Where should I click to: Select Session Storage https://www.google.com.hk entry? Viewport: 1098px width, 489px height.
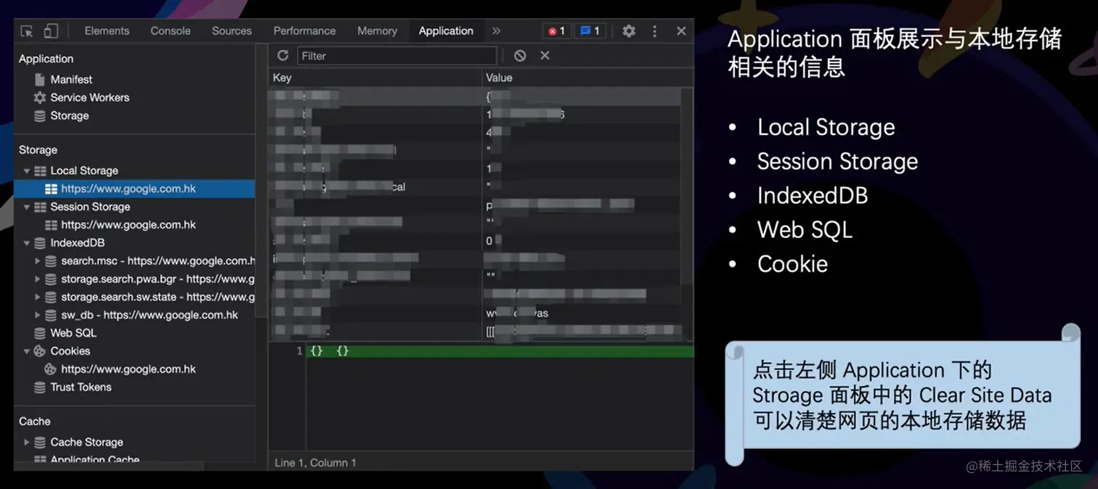click(x=134, y=225)
